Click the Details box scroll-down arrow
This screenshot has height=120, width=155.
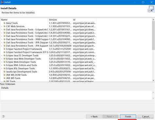pos(153,98)
